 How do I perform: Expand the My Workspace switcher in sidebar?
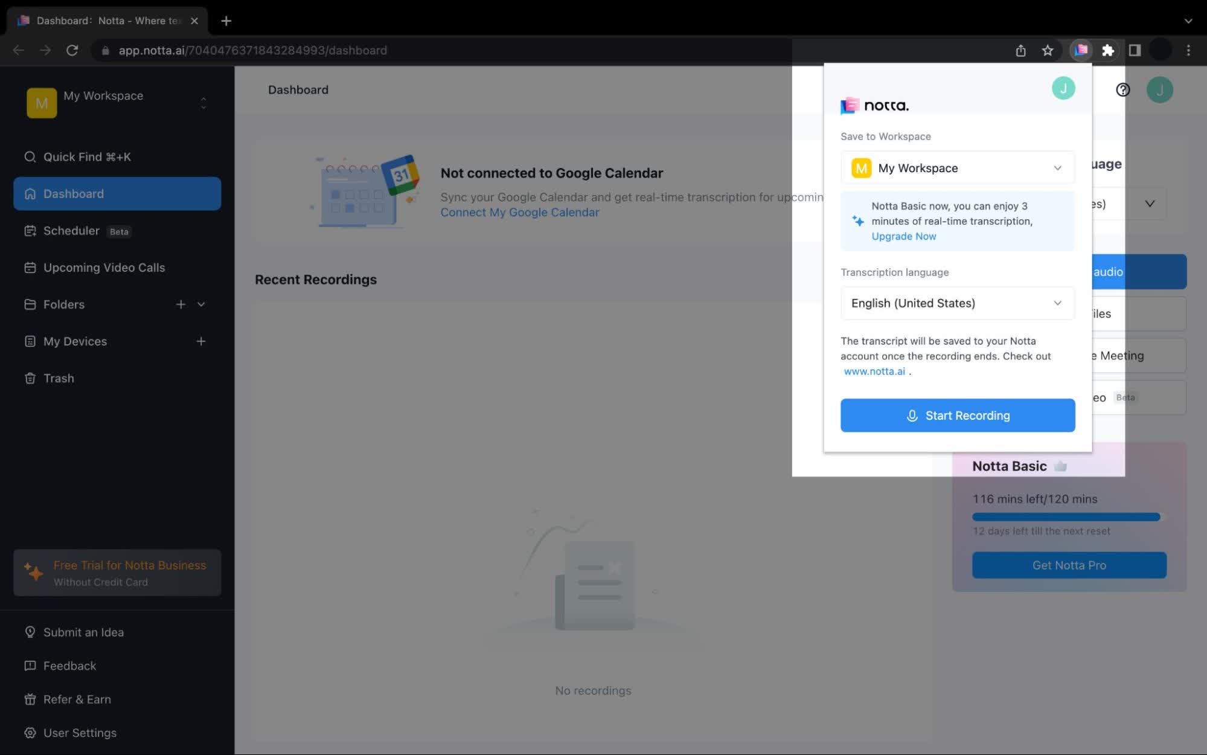point(203,103)
